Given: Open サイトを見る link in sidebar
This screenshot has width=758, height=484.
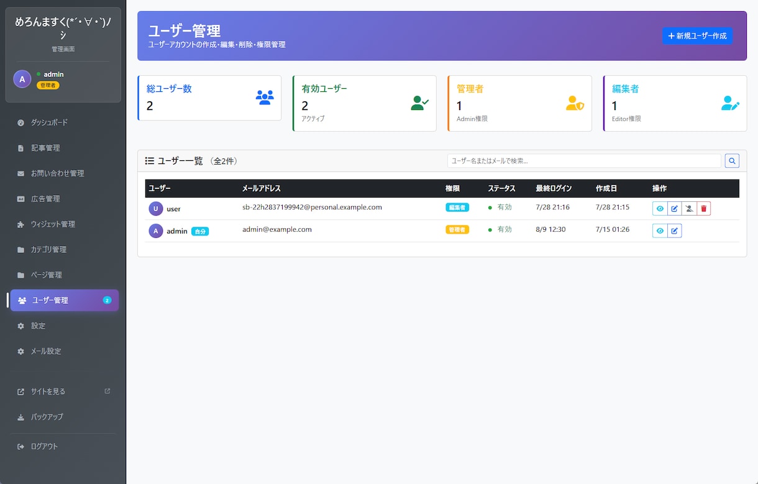Looking at the screenshot, I should [x=63, y=391].
